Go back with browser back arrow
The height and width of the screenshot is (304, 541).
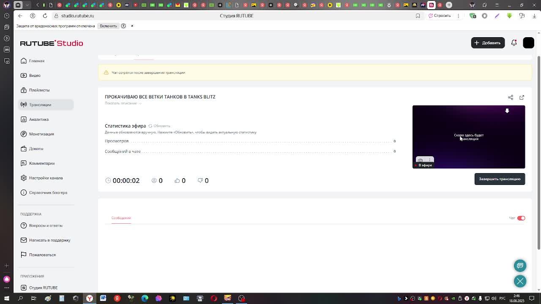click(x=20, y=16)
